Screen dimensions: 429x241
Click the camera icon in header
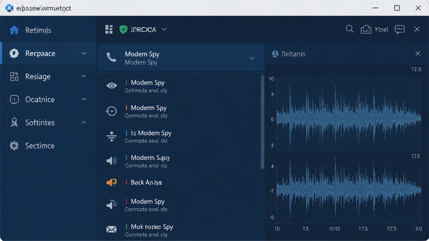click(x=366, y=29)
